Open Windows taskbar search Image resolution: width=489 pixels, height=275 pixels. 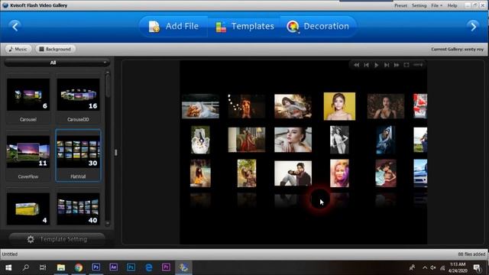click(x=26, y=267)
